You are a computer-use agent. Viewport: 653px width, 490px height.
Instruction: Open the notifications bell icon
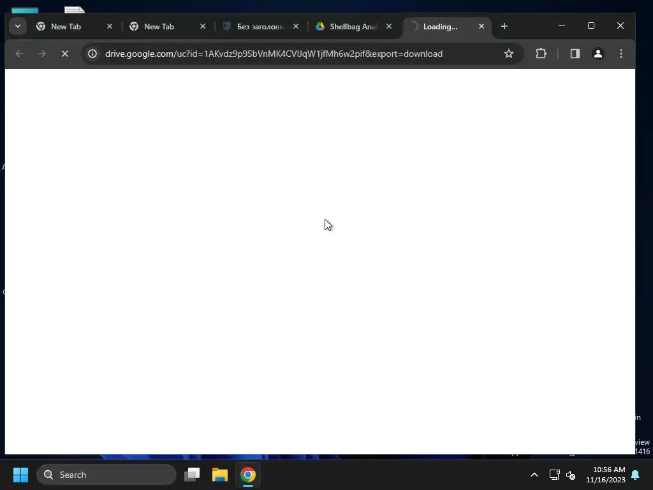tap(636, 475)
